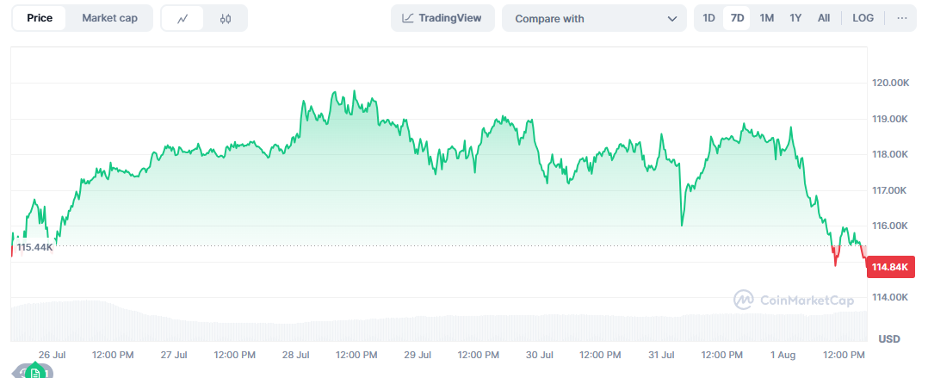Toggle LOG scale on the chart
Screen dimensions: 928x378
pos(863,18)
